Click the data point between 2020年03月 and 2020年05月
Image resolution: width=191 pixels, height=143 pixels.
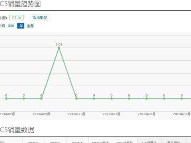[x=164, y=99]
